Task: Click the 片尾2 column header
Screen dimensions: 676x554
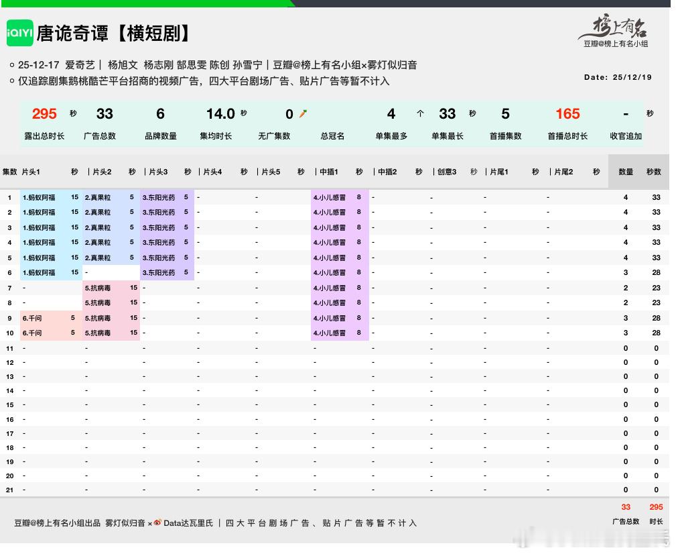Action: 564,172
